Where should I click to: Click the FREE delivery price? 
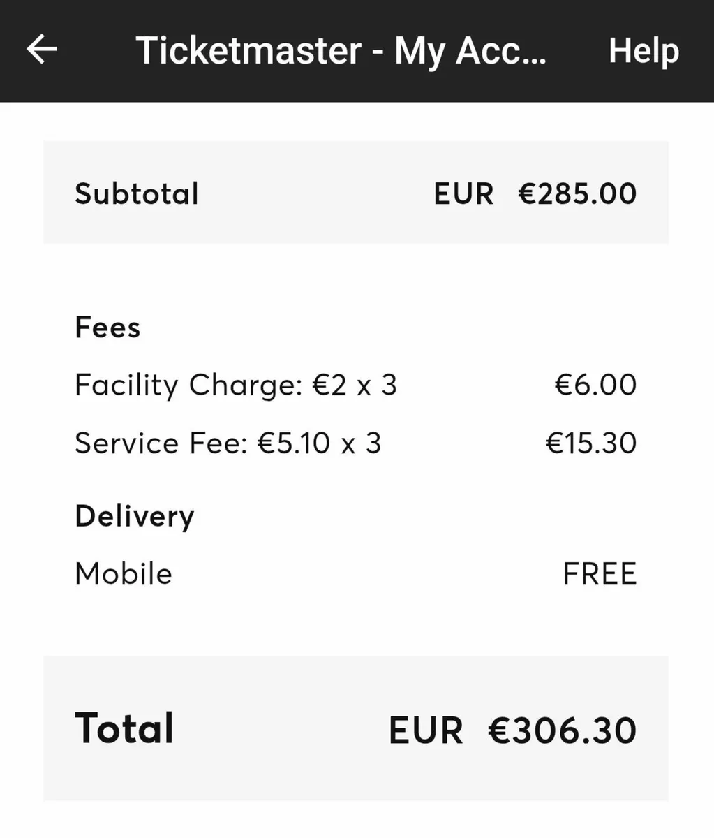pyautogui.click(x=600, y=574)
